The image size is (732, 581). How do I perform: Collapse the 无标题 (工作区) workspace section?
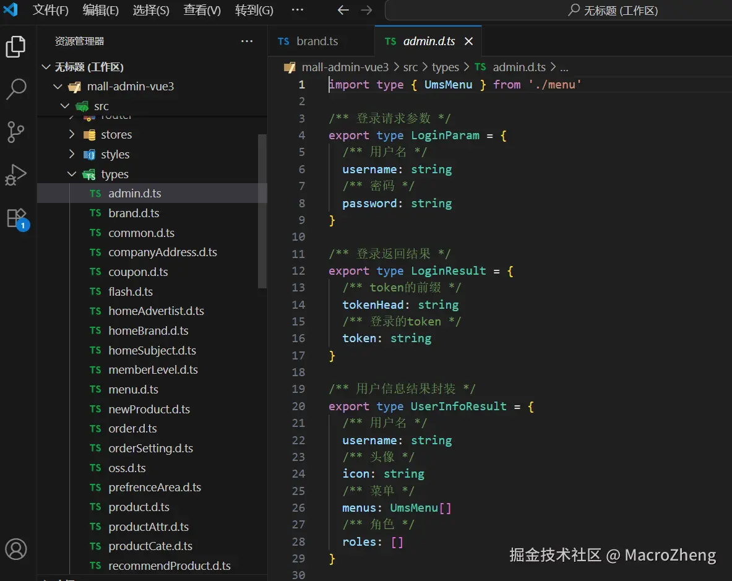tap(46, 67)
